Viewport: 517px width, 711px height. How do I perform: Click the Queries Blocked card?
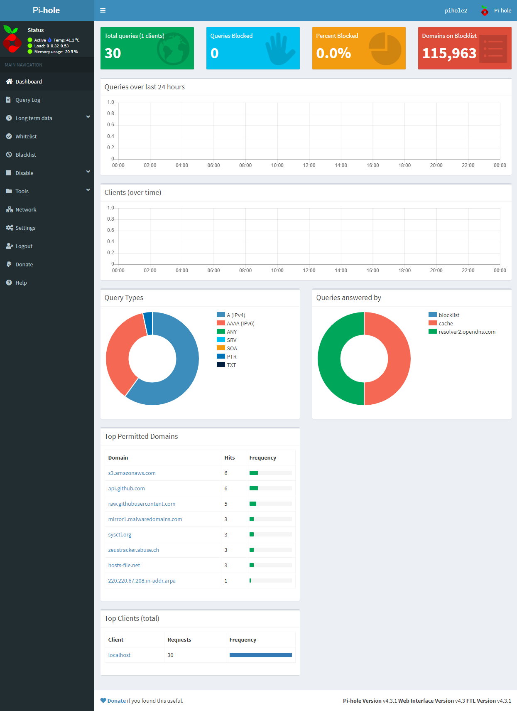[x=253, y=48]
